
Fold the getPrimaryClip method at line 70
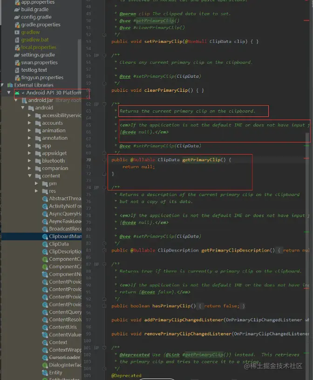104,160
